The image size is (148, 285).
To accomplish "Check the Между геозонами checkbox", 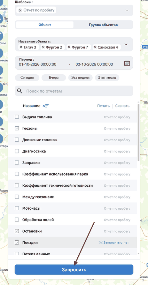I will point(17,197).
